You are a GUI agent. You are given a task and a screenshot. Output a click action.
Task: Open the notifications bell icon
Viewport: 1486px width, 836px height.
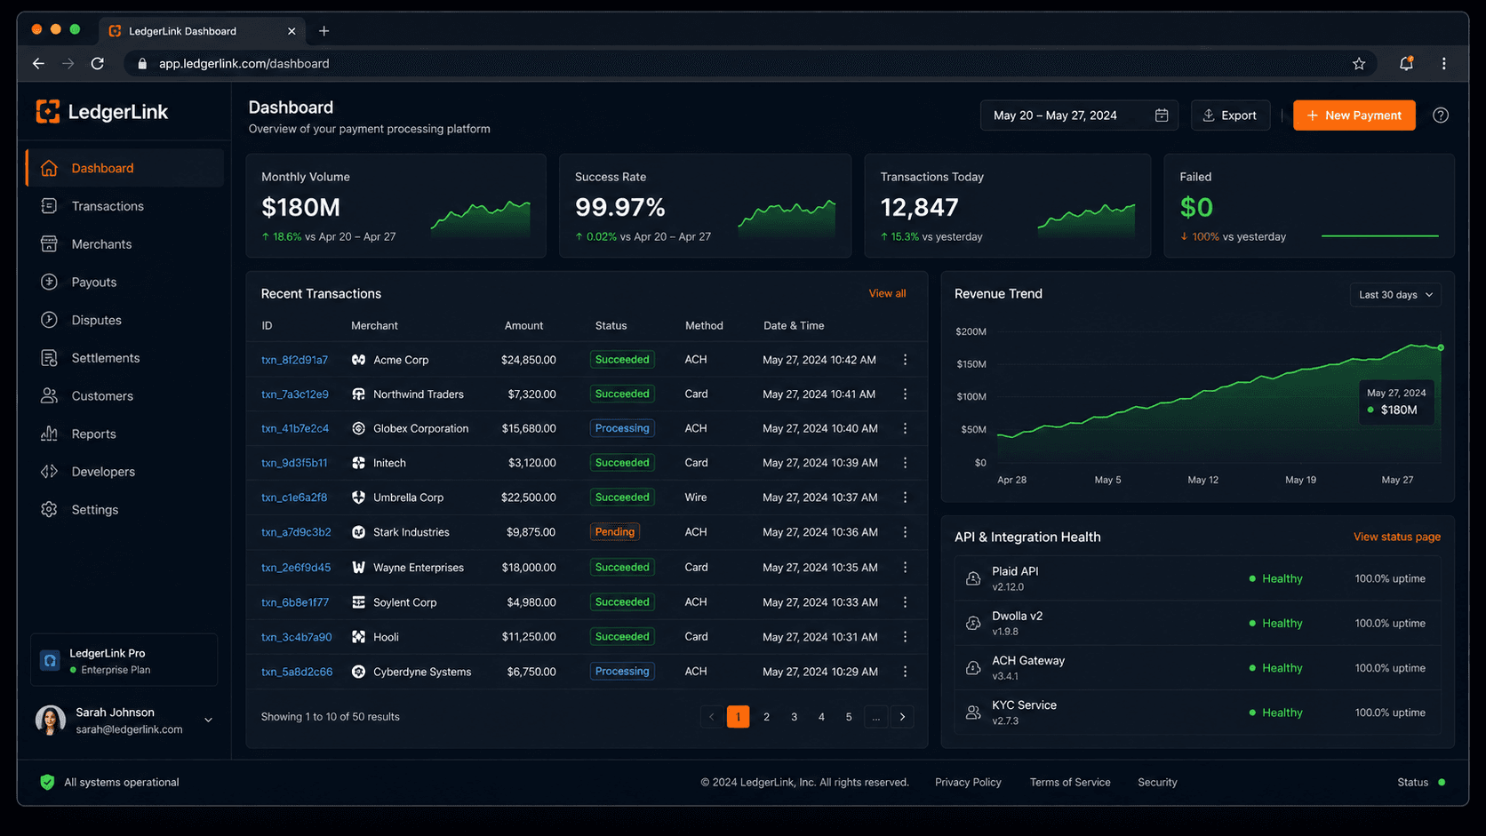[x=1406, y=63]
